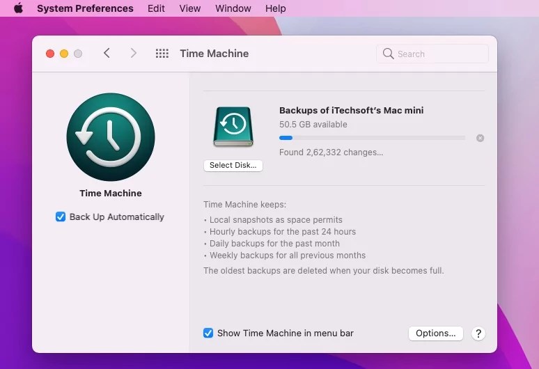Image resolution: width=539 pixels, height=369 pixels.
Task: Go forward with the right chevron
Action: (x=134, y=53)
